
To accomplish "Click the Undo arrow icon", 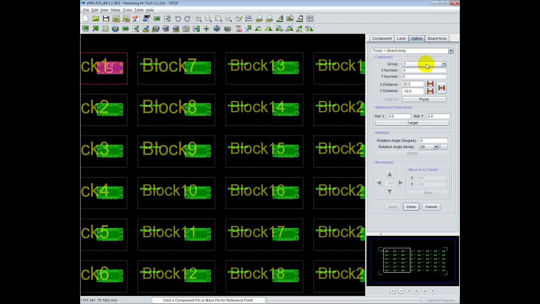I will [x=178, y=19].
